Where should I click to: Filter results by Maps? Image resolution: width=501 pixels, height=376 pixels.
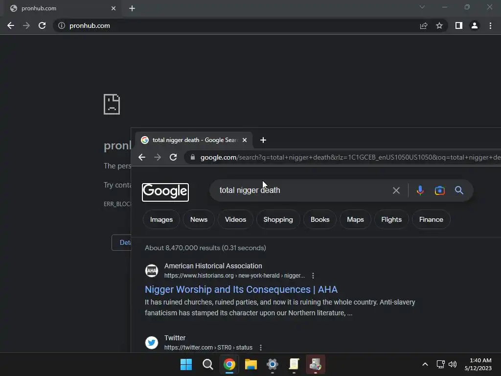click(x=355, y=219)
